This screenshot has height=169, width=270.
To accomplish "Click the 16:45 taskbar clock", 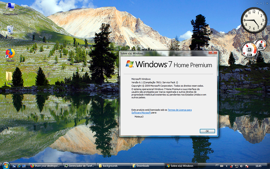I will click(x=258, y=166).
